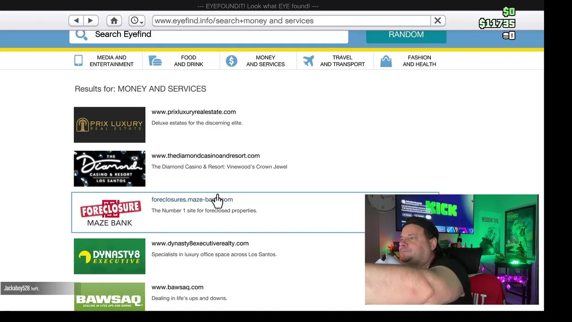The width and height of the screenshot is (572, 322).
Task: Click the airplane icon for Travel
Action: click(x=308, y=61)
